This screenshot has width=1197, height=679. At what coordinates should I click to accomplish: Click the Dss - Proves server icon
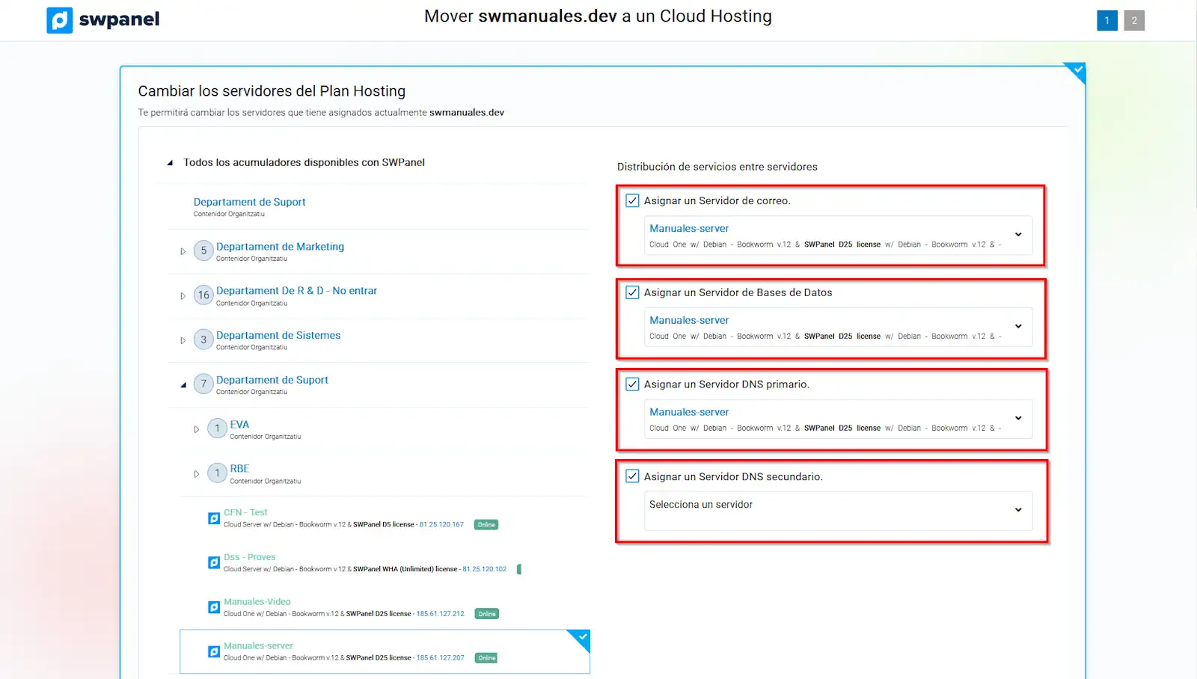[x=214, y=562]
